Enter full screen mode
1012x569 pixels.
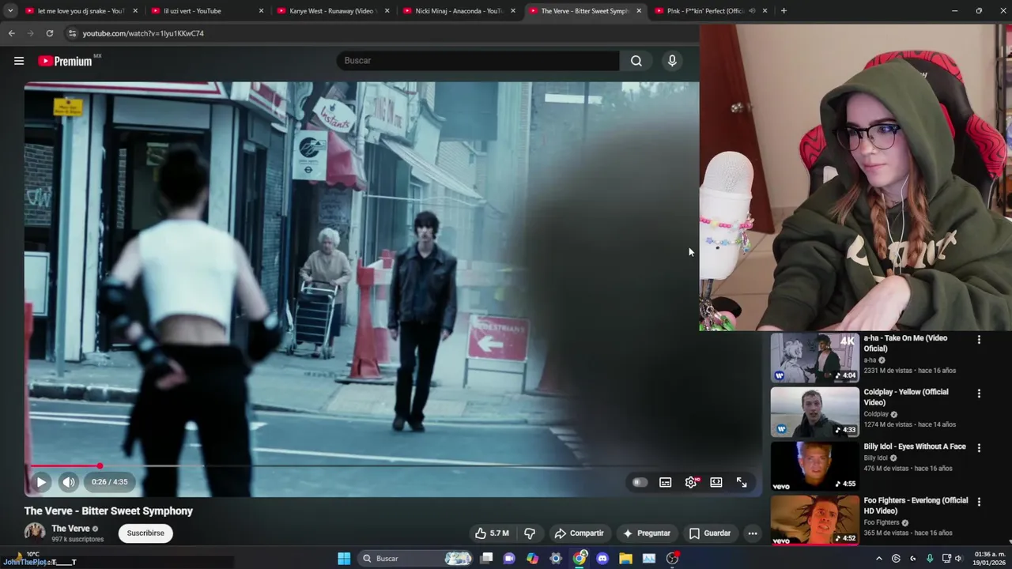click(x=742, y=482)
